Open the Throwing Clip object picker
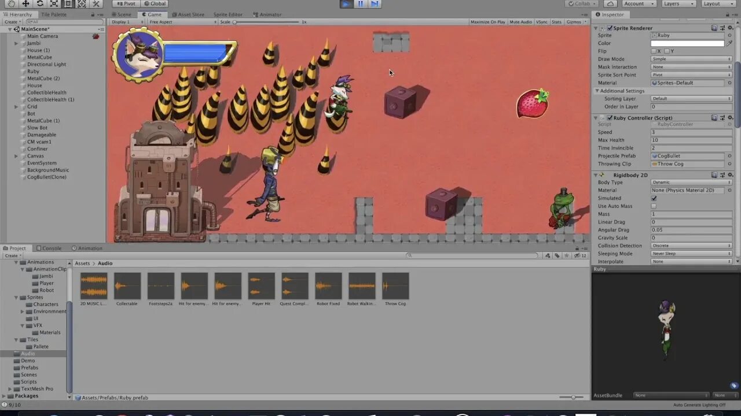The height and width of the screenshot is (416, 741). 729,164
